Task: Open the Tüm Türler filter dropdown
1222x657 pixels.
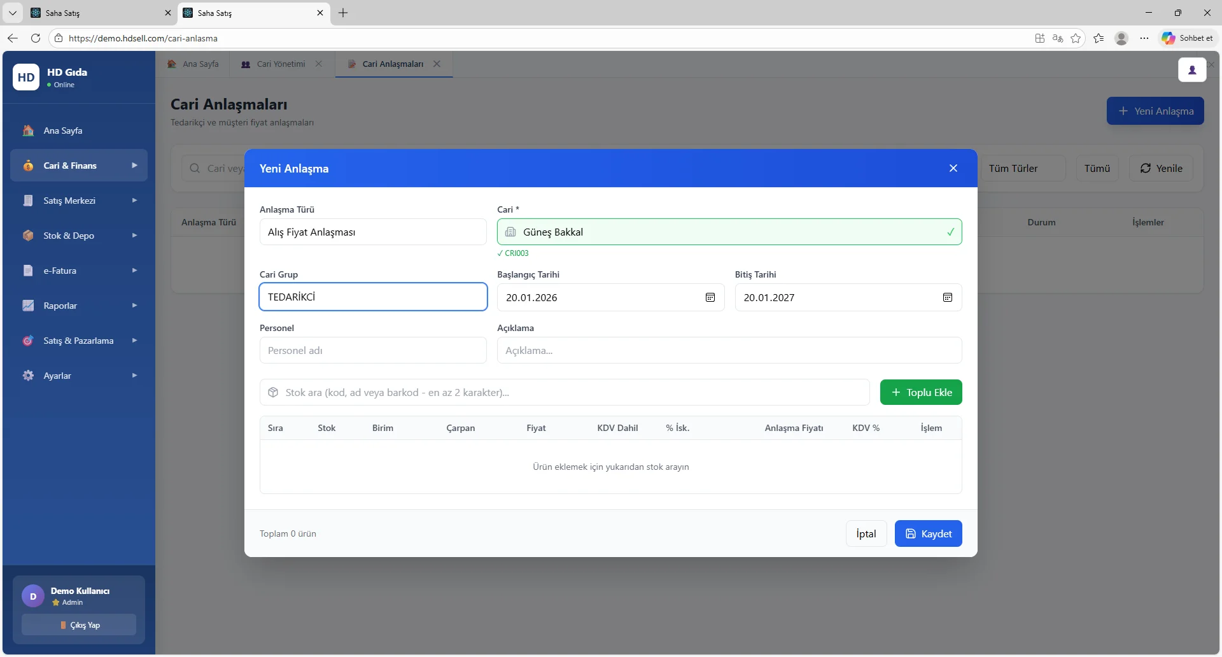Action: click(1022, 168)
